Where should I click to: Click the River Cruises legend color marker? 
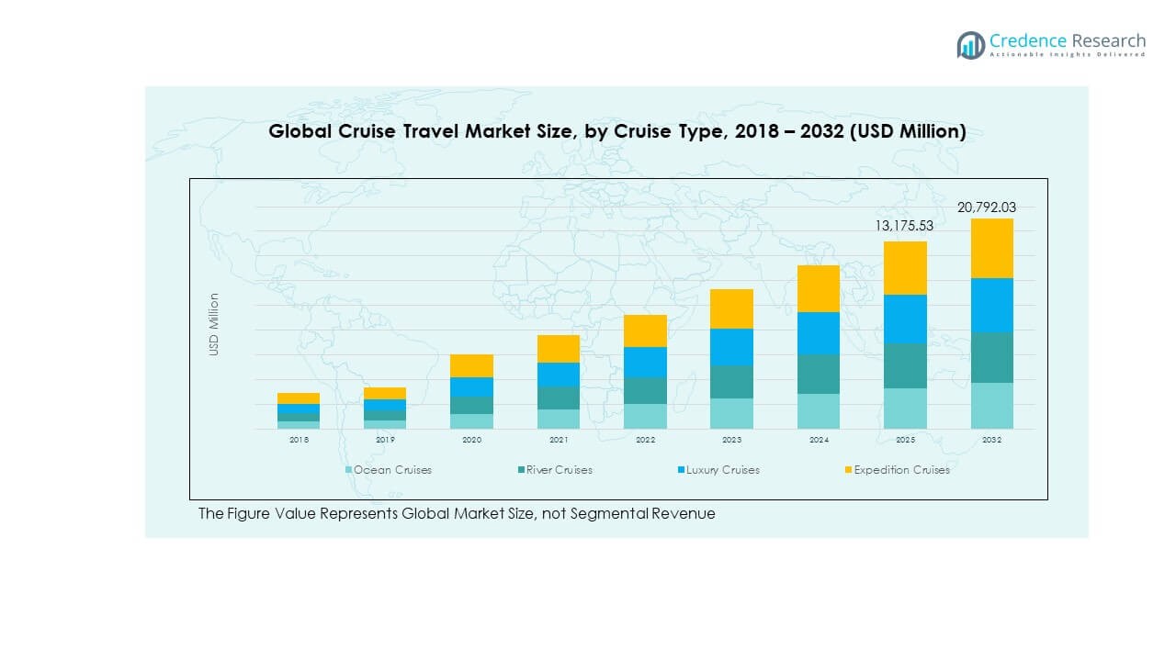coord(521,470)
